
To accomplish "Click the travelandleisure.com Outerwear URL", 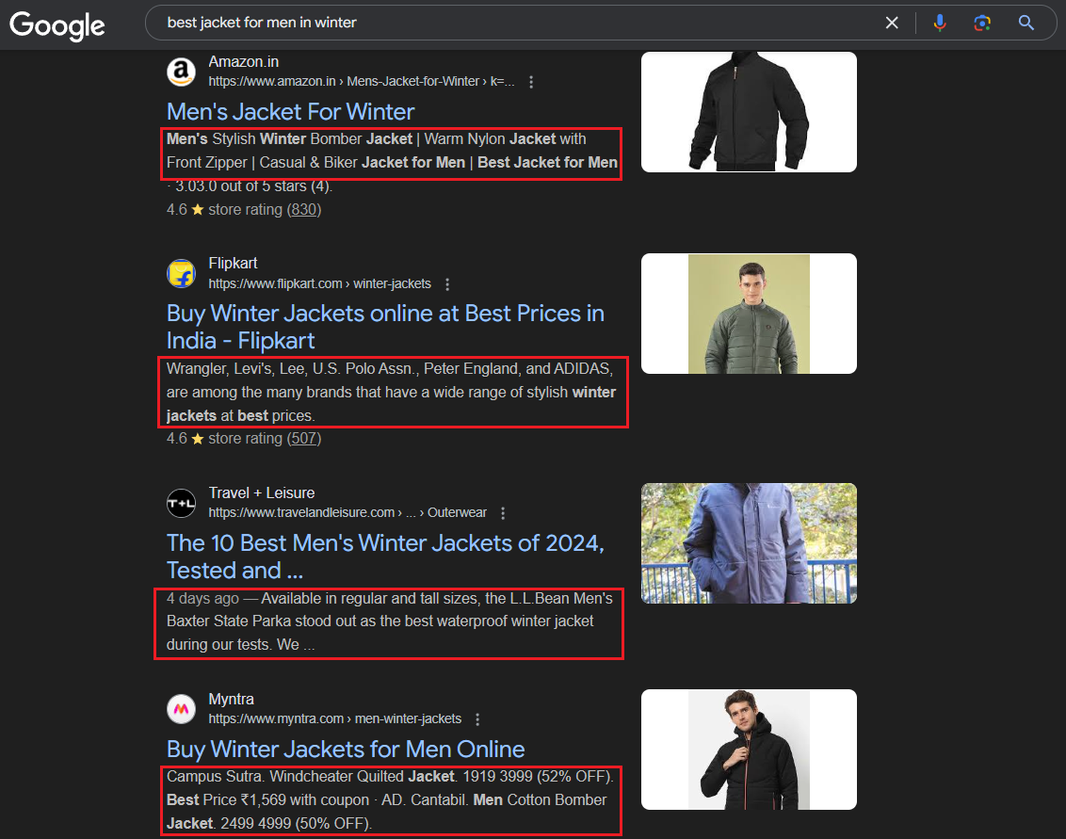I will click(347, 512).
